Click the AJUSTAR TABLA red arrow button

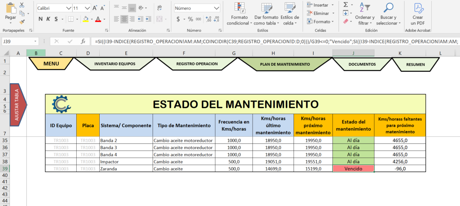18,105
